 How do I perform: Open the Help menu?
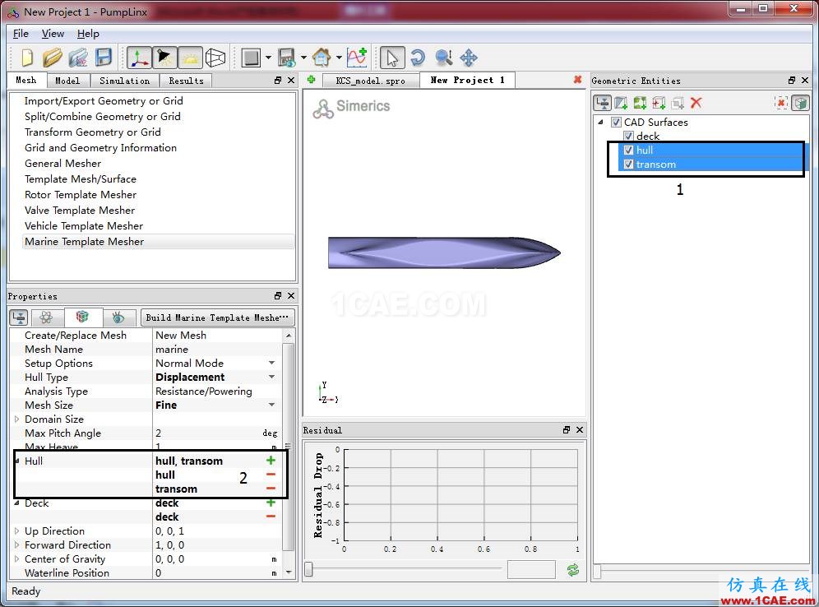tap(88, 34)
